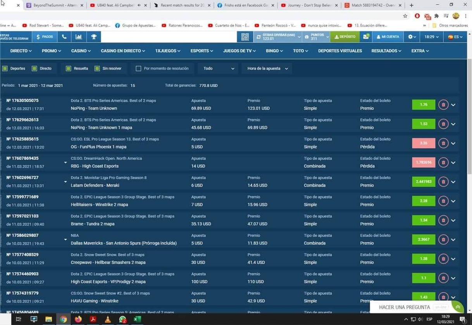Open the PDF reader taskbar icon

click(93, 319)
